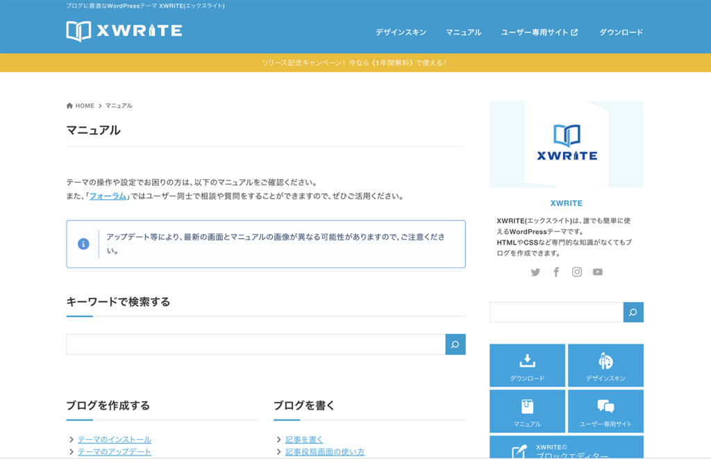Open the Twitter social icon
Viewport: 711px width, 459px height.
(535, 272)
